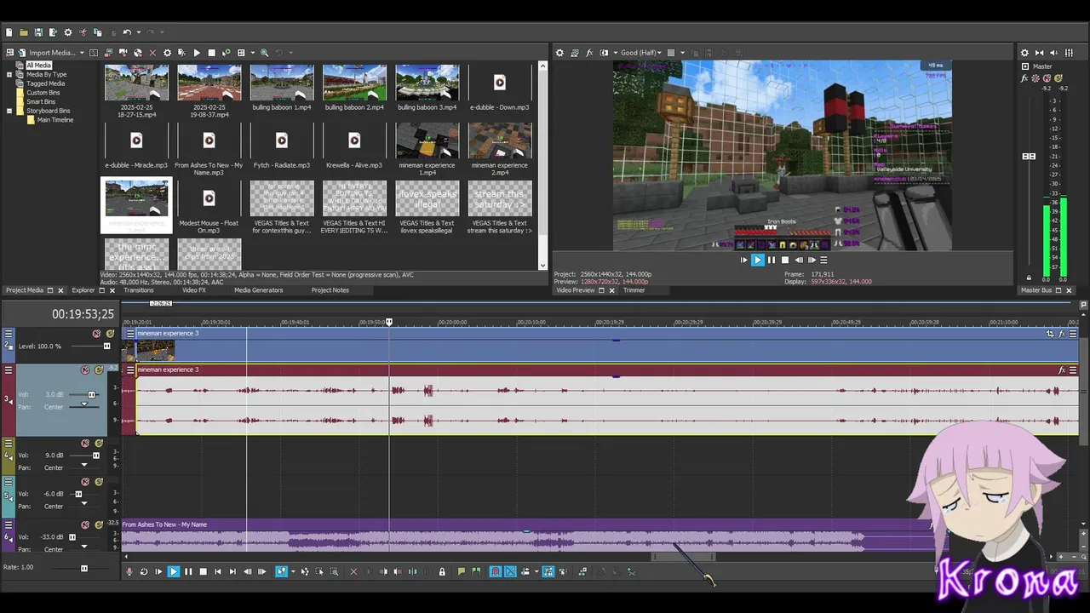Select Main Timeline storyboard bin
This screenshot has height=613, width=1090.
(54, 120)
